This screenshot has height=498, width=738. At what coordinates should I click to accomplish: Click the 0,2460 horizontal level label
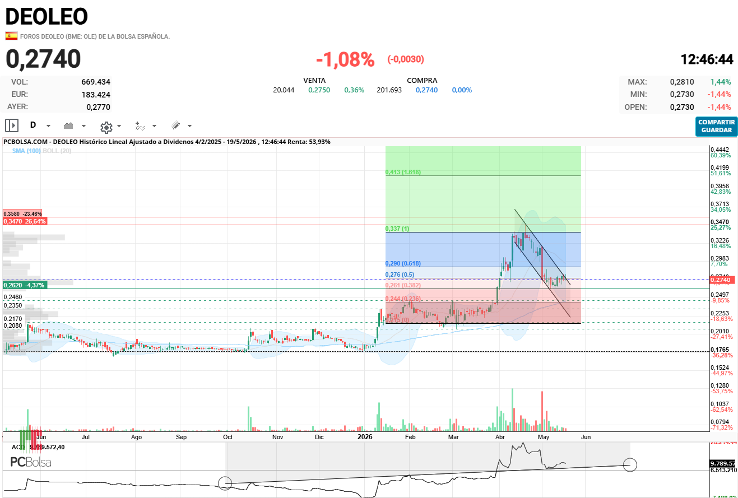(x=12, y=297)
